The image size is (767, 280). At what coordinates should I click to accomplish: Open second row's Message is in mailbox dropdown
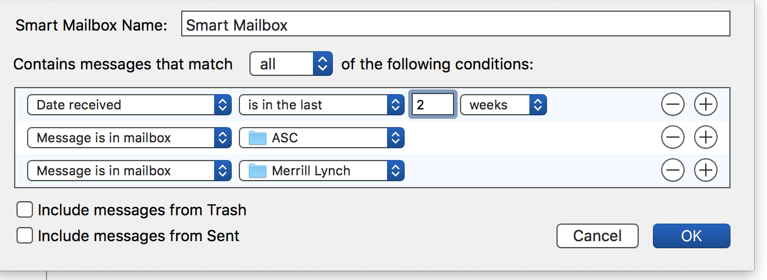129,138
